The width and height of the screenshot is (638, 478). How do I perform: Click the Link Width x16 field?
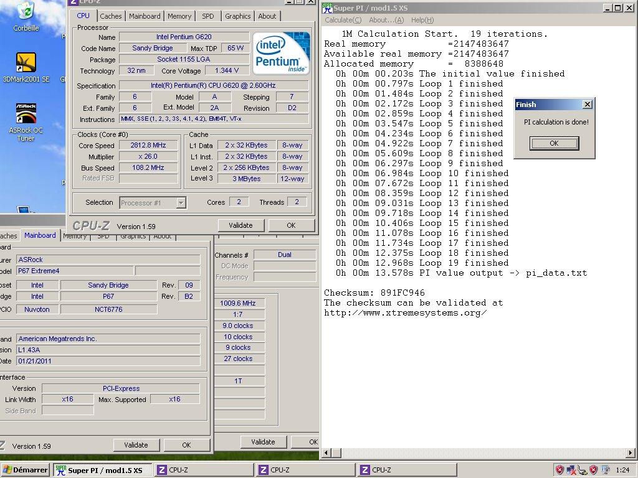point(67,399)
